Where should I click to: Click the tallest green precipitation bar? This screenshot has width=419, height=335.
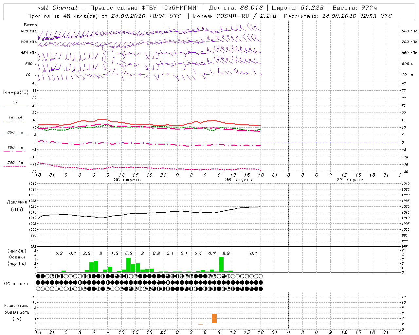221,264
